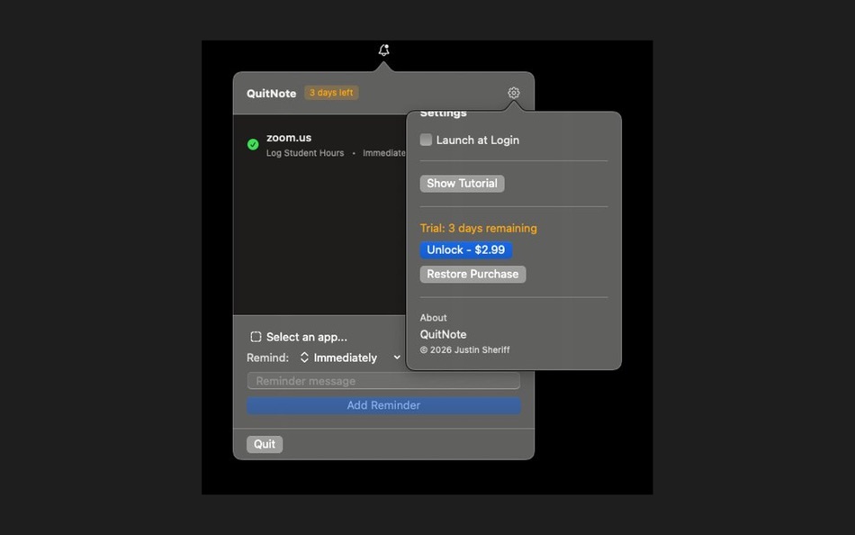Click the blue Add Reminder bar
Image resolution: width=855 pixels, height=535 pixels.
[383, 405]
